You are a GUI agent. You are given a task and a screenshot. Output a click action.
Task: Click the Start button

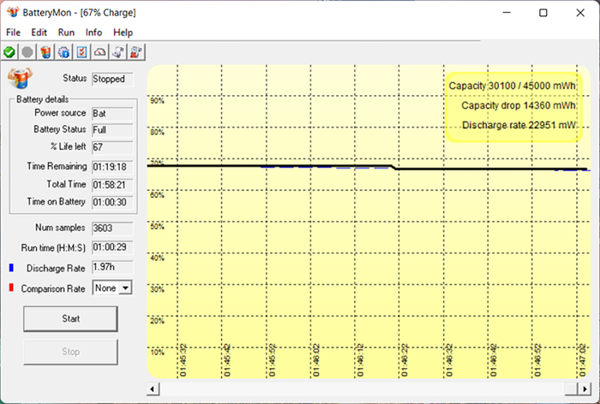(x=70, y=318)
